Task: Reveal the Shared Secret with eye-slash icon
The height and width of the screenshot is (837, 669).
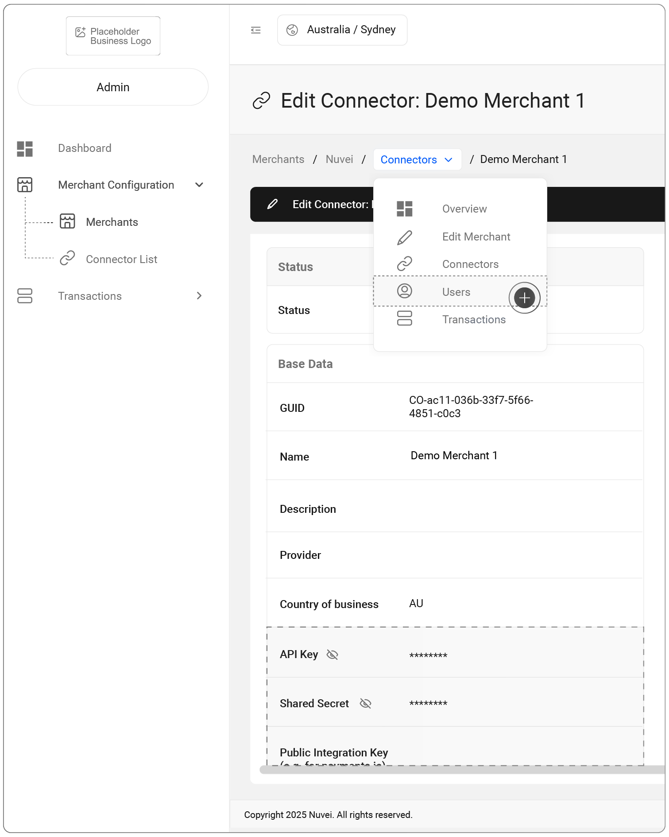Action: coord(365,703)
